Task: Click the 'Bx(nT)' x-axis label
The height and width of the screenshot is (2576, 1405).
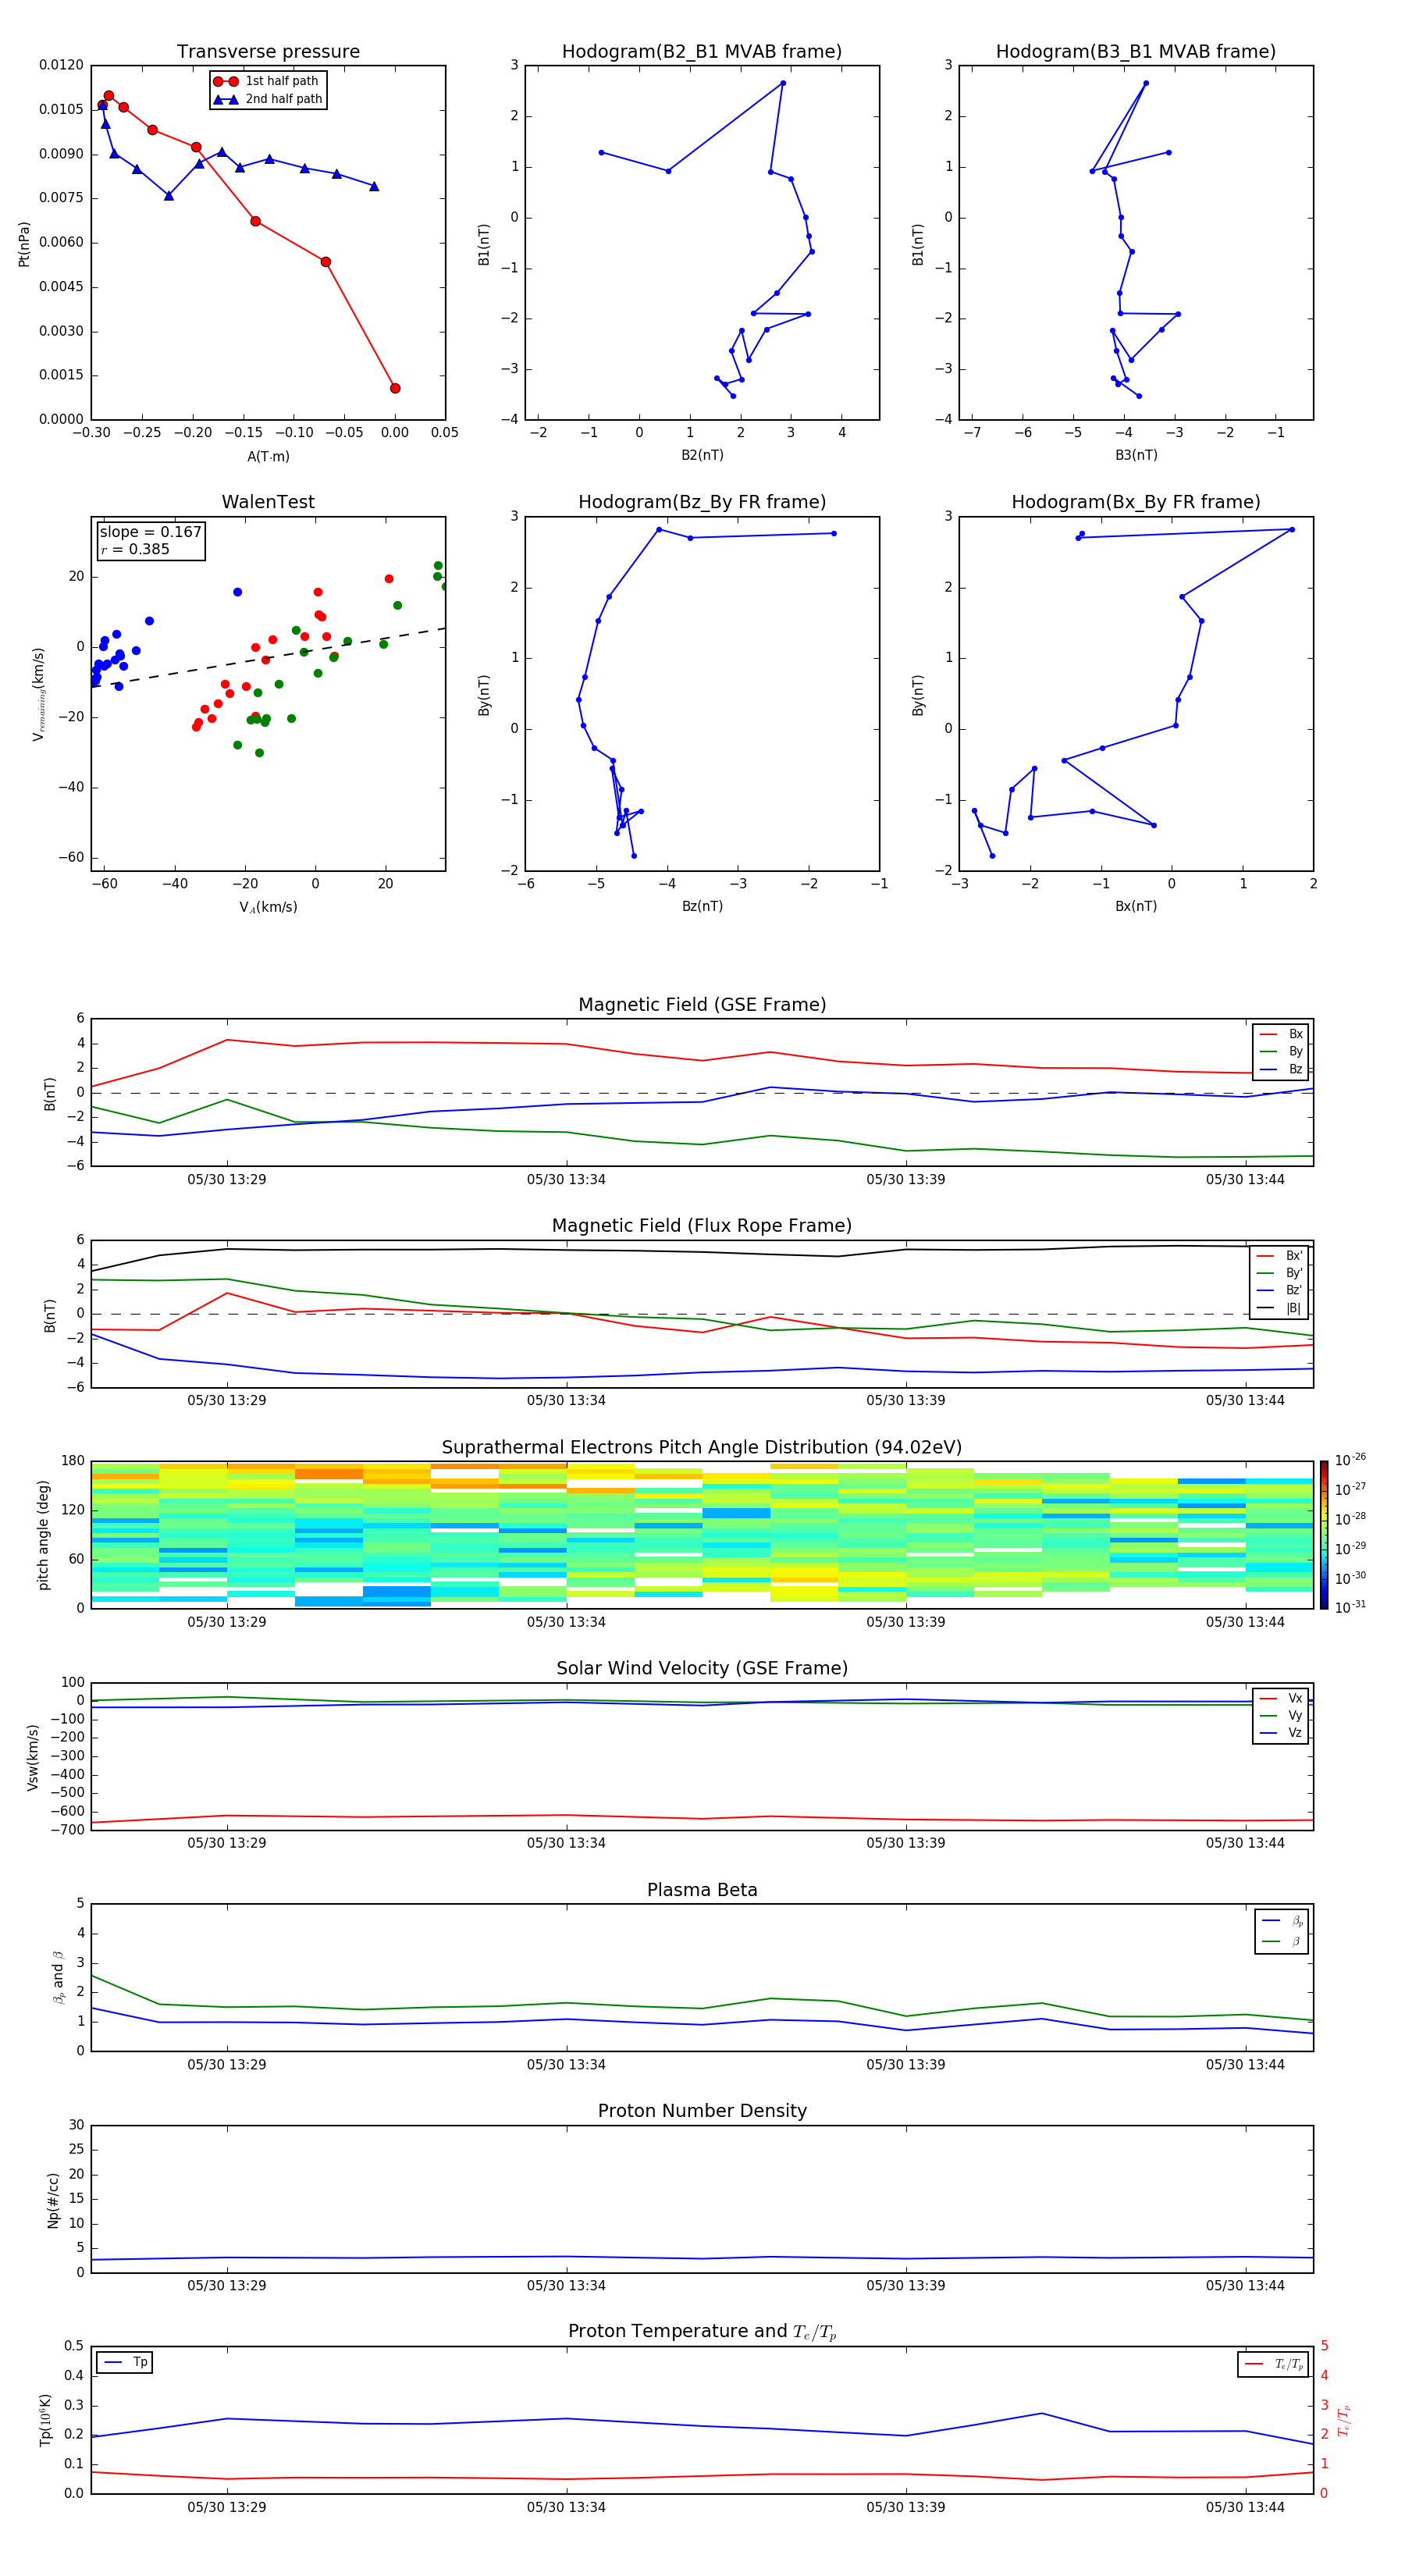Action: point(1136,906)
